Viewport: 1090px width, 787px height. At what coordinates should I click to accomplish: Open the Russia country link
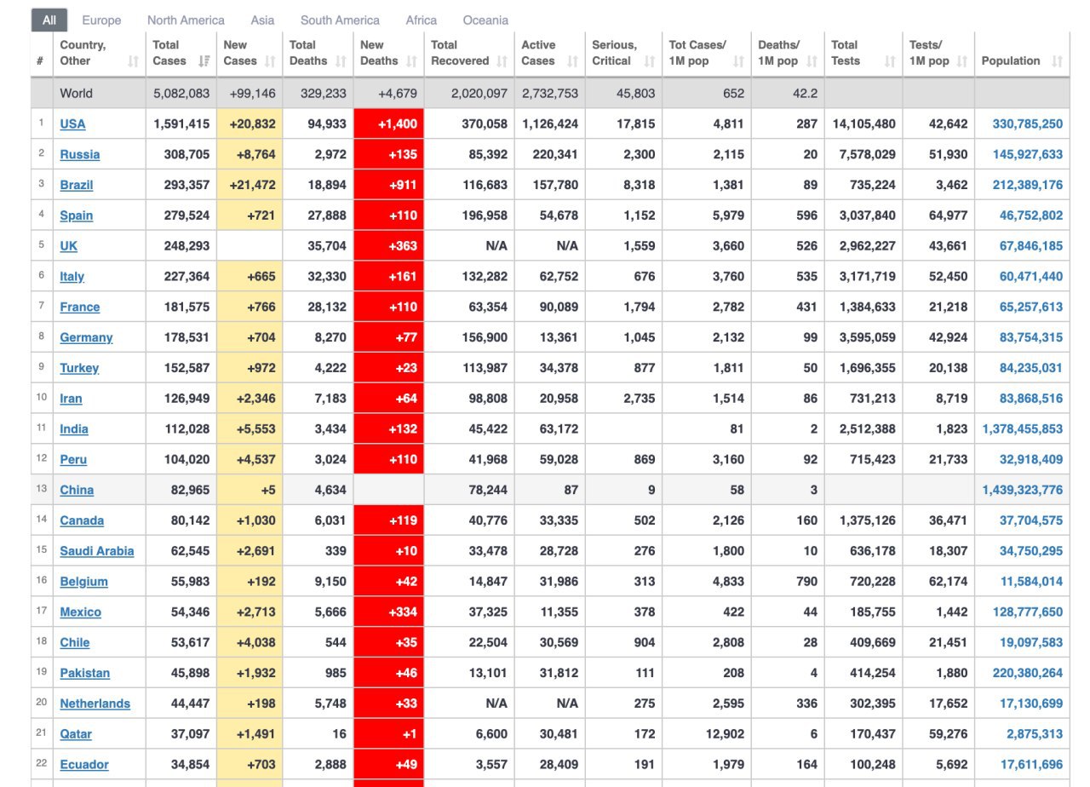pyautogui.click(x=79, y=154)
